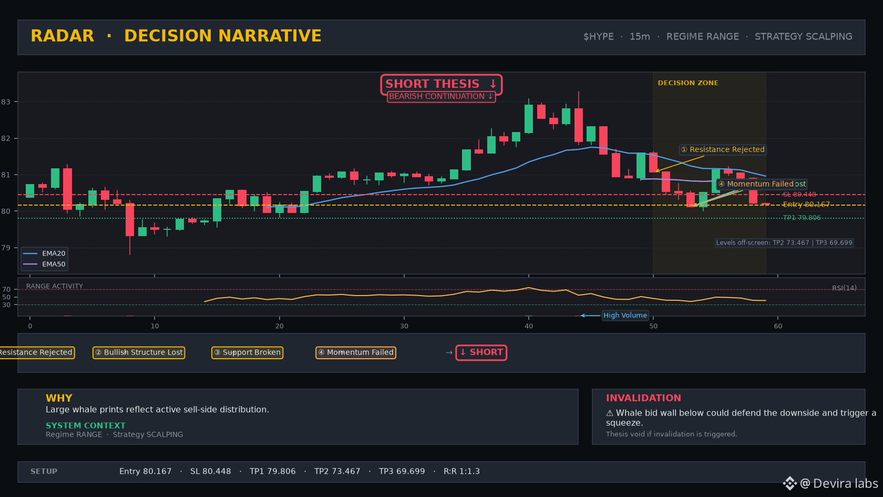
Task: Select the Bullish Structure Lost step chip
Action: 139,352
